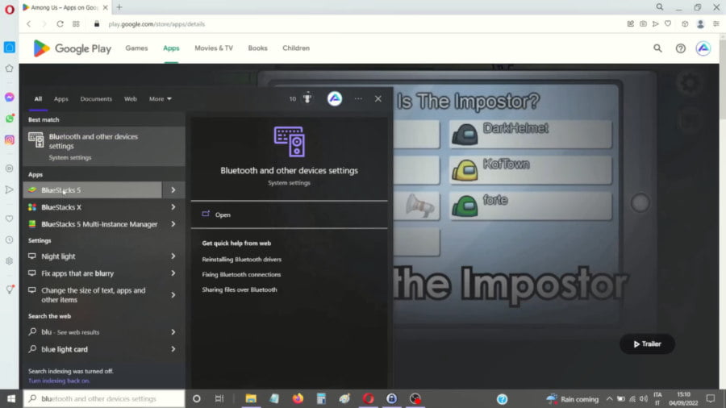
Task: Open File Explorer from taskbar
Action: [251, 398]
